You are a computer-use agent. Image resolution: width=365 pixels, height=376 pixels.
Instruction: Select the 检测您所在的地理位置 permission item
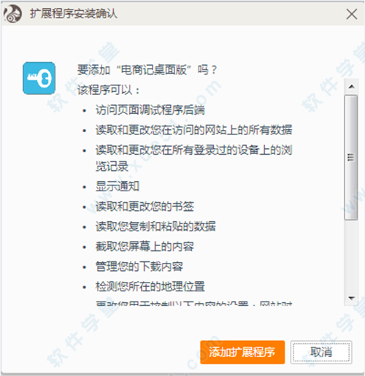tap(150, 286)
